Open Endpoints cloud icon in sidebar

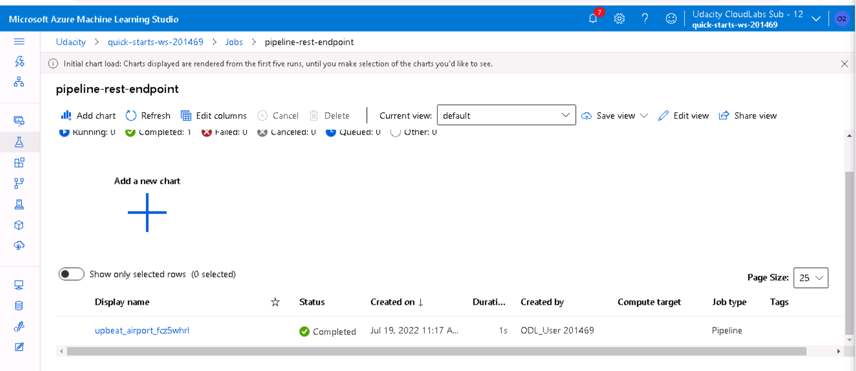point(19,245)
